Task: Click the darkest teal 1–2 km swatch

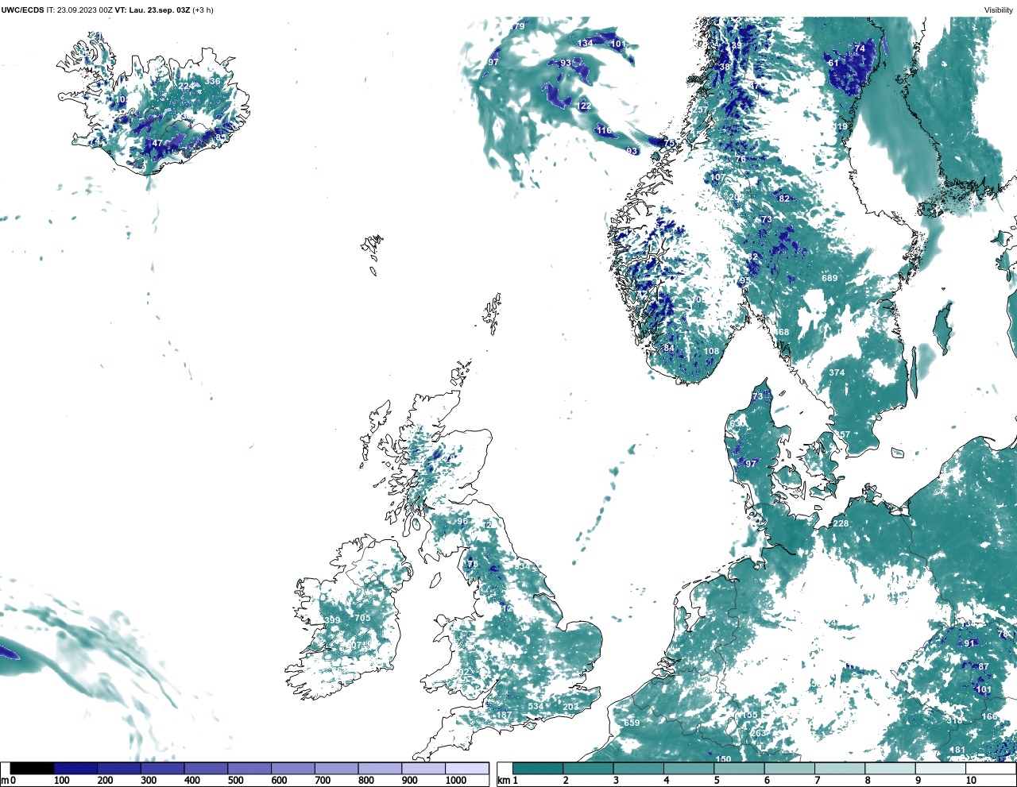Action: pyautogui.click(x=538, y=769)
